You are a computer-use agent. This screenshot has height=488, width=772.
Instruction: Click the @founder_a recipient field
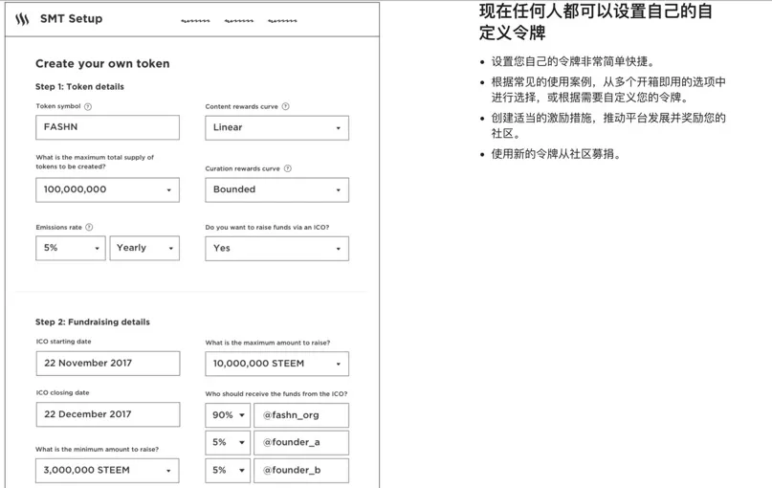tap(301, 443)
